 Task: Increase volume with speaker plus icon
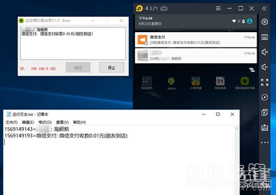[264, 52]
